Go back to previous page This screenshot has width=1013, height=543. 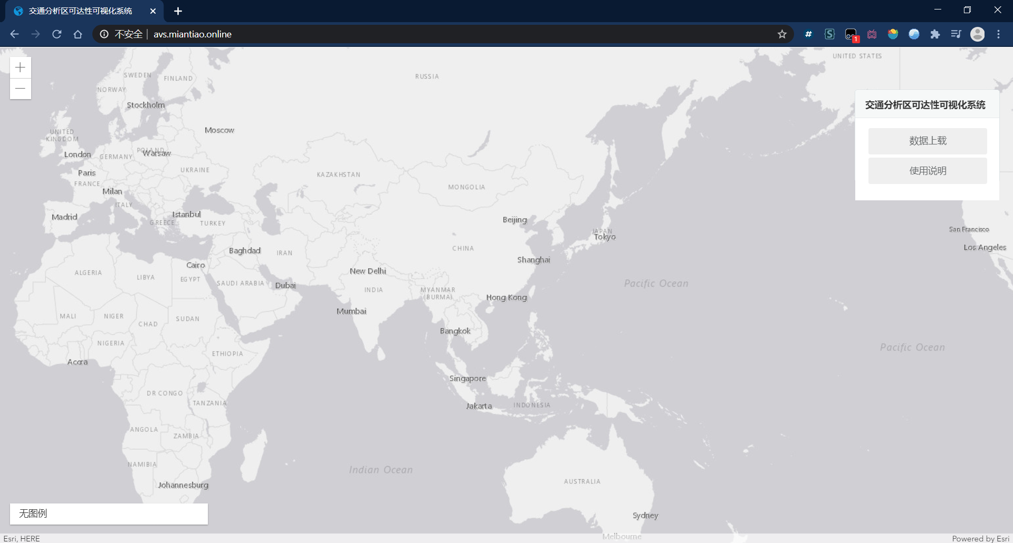click(x=14, y=34)
